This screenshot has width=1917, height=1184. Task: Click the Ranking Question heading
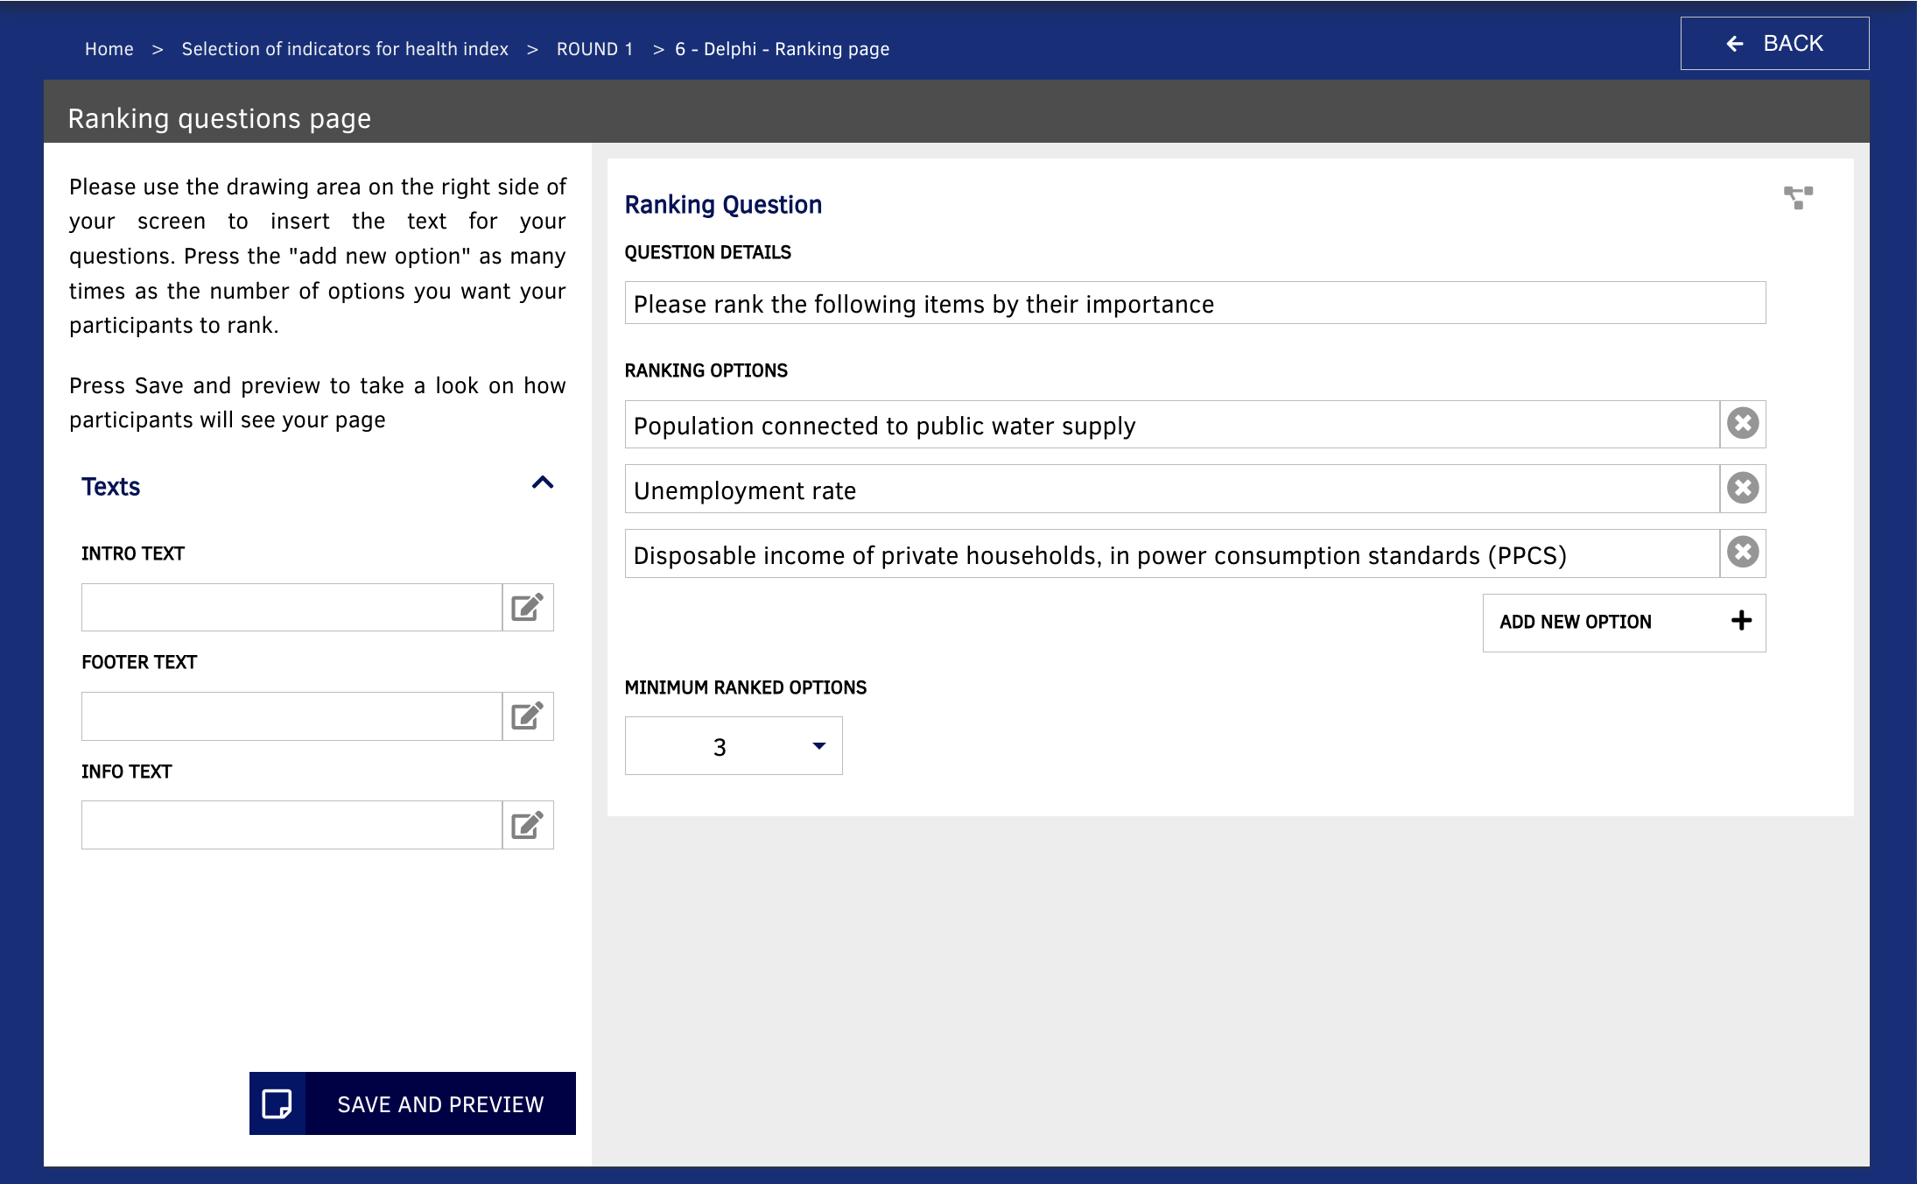click(723, 205)
